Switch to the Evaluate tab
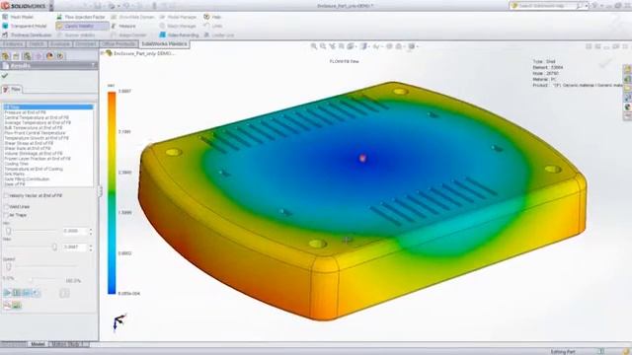The width and height of the screenshot is (632, 355). pos(60,43)
